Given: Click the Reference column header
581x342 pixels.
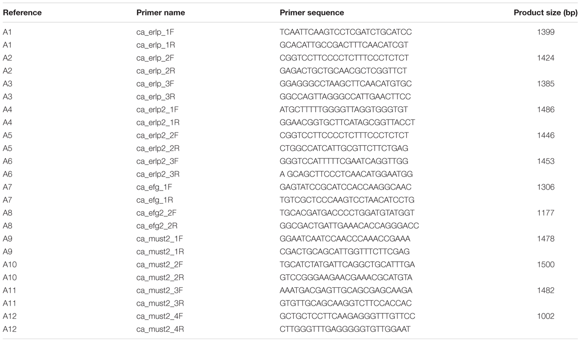Looking at the screenshot, I should pyautogui.click(x=22, y=13).
